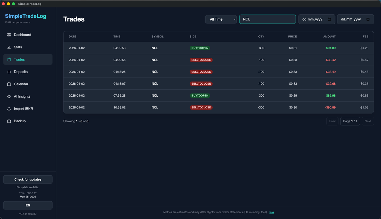Screen dimensions: 381x219
Task: Click the BUYTOOPEN badge at 07:55:28
Action: (x=200, y=96)
